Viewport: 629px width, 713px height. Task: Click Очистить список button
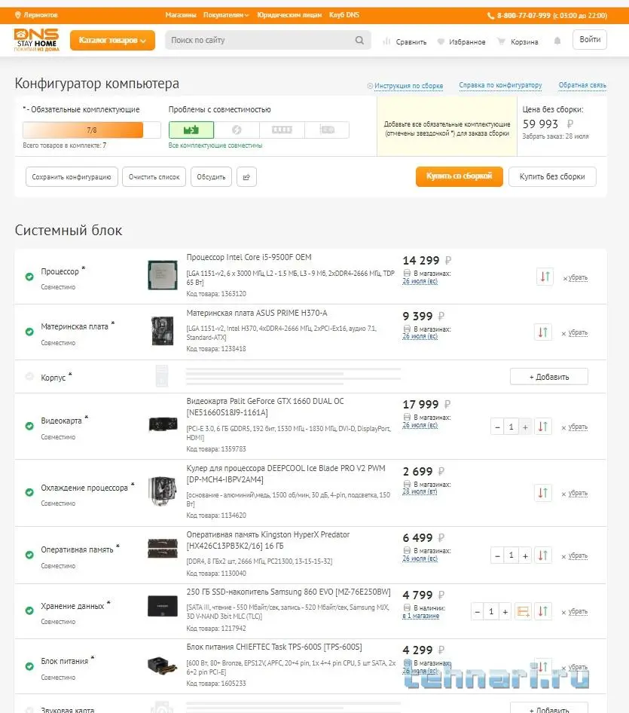click(154, 177)
